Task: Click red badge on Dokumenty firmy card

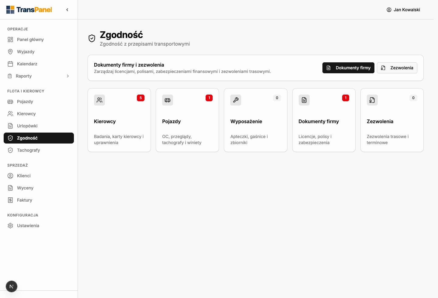Action: (x=346, y=98)
